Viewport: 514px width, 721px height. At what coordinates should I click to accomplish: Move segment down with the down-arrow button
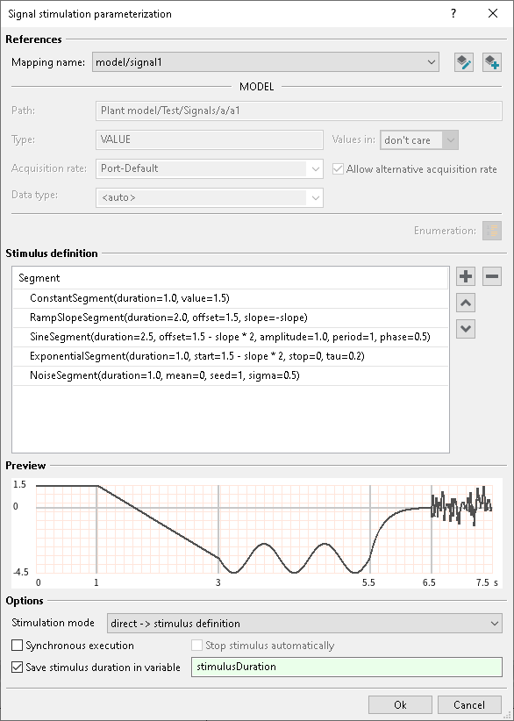coord(466,329)
